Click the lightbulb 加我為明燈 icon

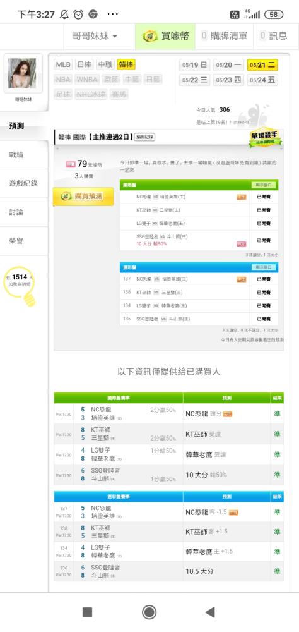[x=20, y=286]
